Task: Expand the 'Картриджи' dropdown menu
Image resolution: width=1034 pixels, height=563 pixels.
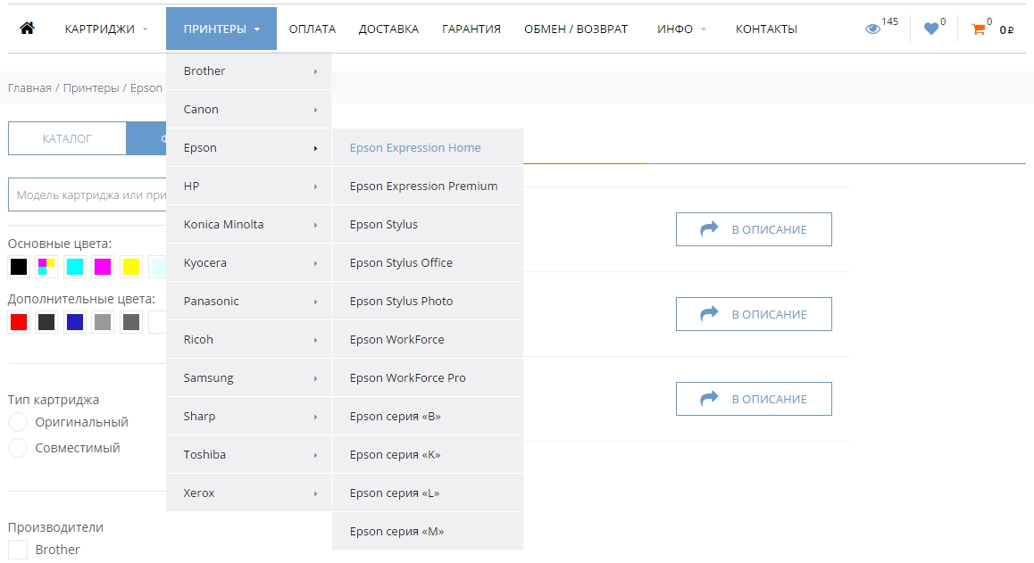Action: click(106, 29)
